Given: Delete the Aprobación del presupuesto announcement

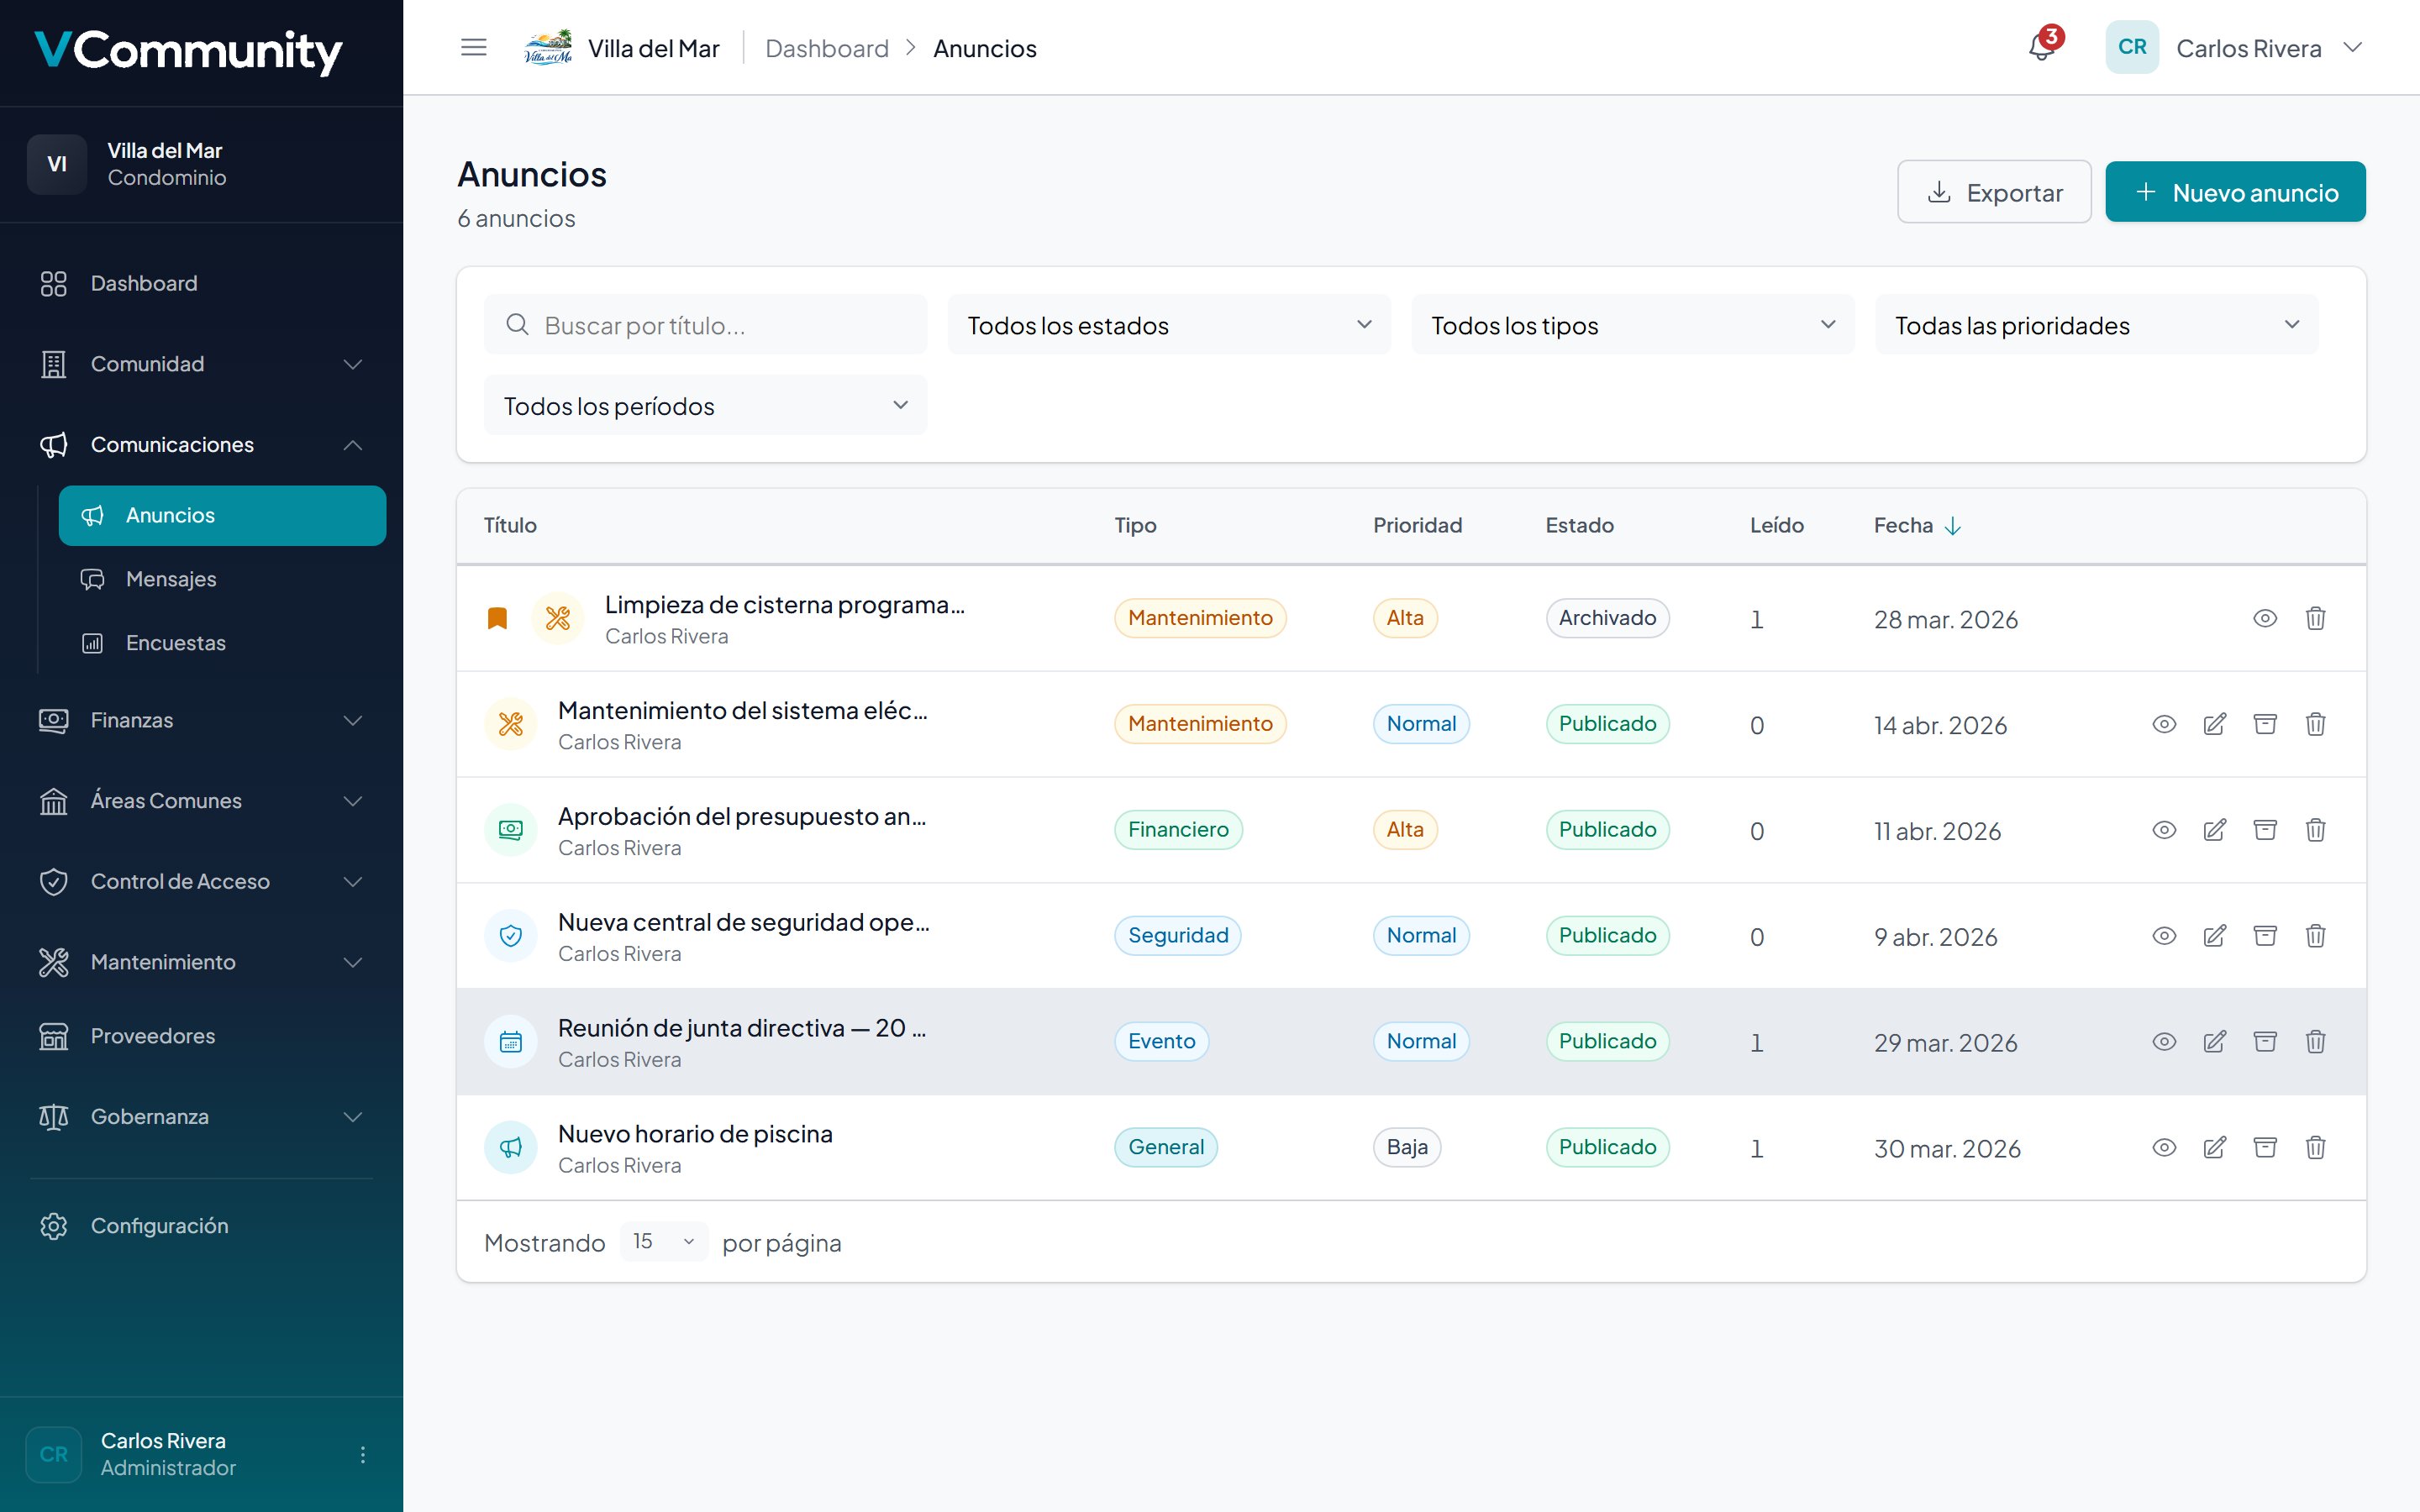Looking at the screenshot, I should click(2315, 830).
